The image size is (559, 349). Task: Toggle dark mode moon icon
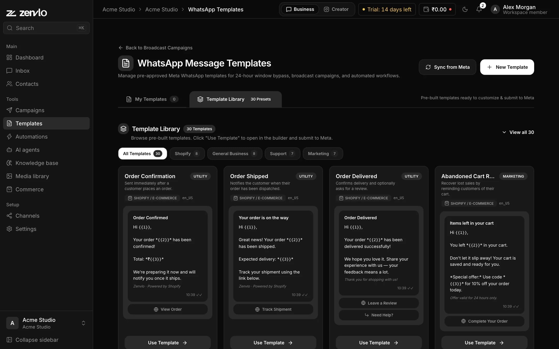[x=465, y=9]
